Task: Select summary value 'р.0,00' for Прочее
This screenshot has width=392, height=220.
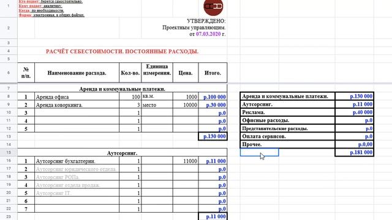Action: [354, 144]
